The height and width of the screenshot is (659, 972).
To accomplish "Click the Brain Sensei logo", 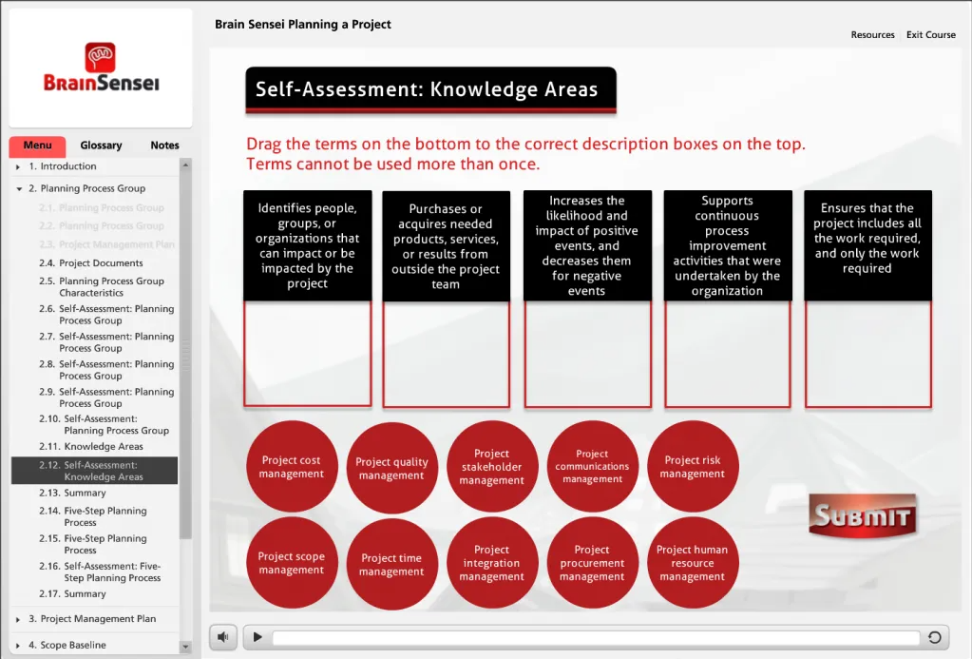I will coord(101,68).
